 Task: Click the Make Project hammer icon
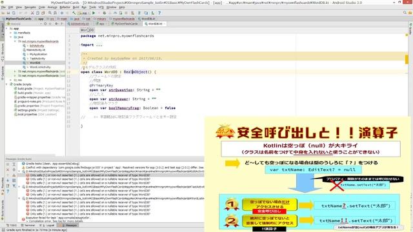(74, 13)
